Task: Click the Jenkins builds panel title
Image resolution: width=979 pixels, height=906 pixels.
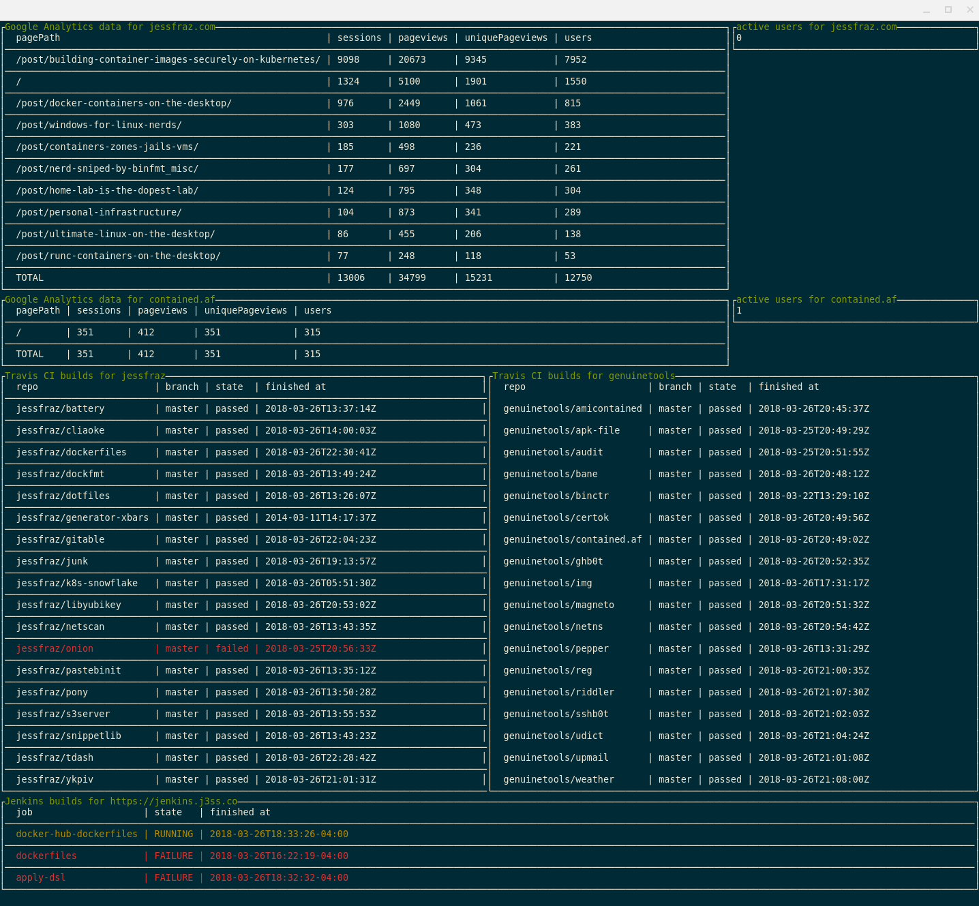Action: pos(121,802)
